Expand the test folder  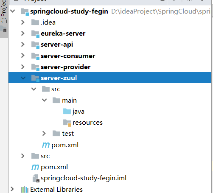44,133
